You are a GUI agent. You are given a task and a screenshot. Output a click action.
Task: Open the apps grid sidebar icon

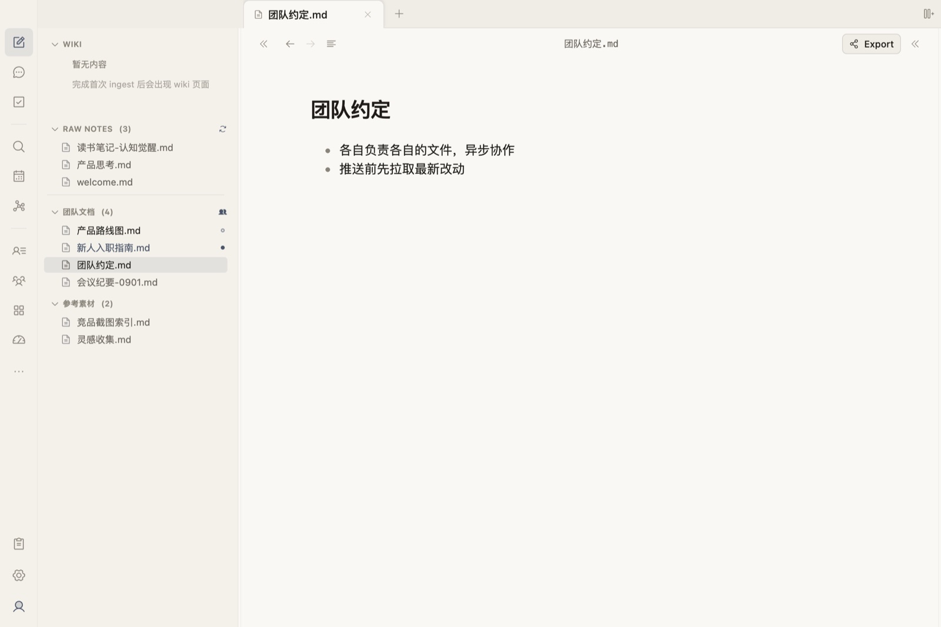19,310
